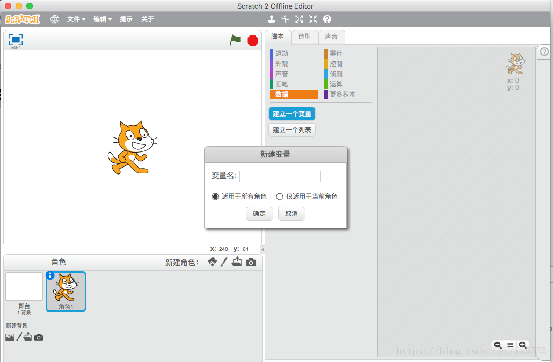
Task: Start project with green flag
Action: tap(235, 40)
